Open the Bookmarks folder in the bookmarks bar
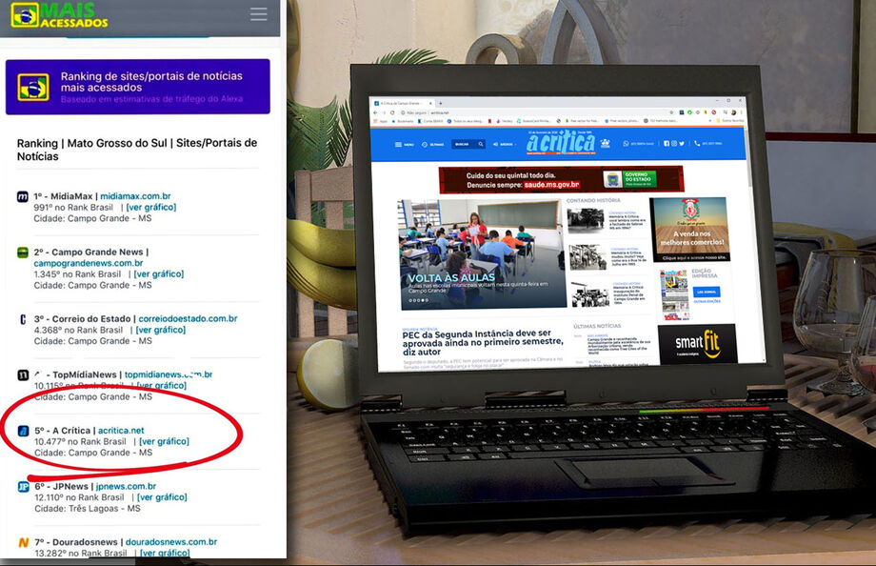 (402, 121)
